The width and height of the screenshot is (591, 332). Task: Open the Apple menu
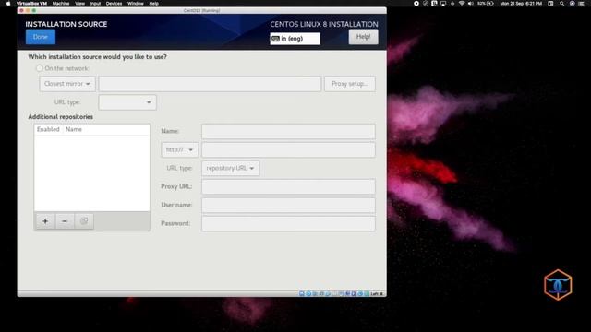[x=8, y=4]
